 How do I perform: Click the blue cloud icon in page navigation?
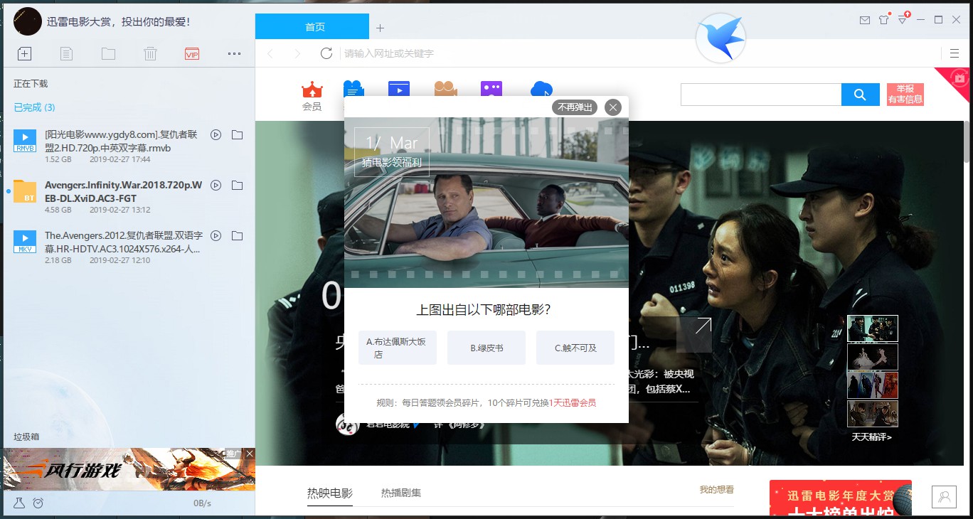point(541,89)
